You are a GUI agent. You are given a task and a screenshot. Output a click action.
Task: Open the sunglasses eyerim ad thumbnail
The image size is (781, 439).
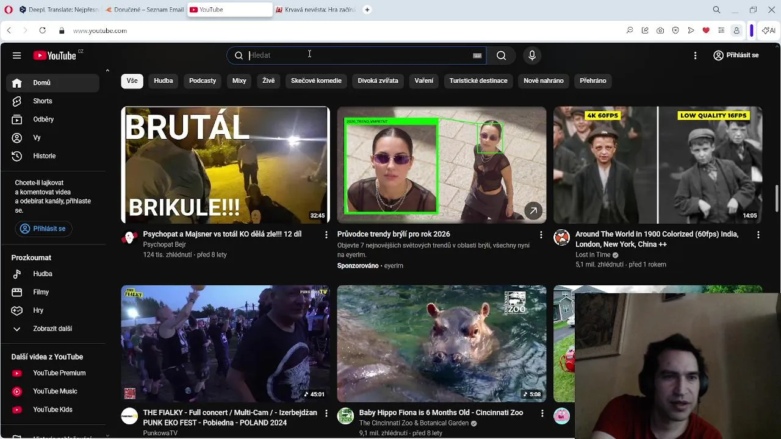coord(442,165)
